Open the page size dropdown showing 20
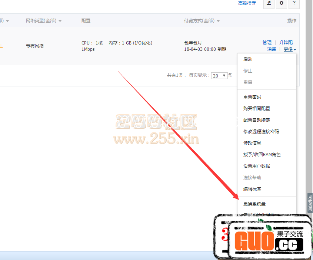This screenshot has height=260, width=313. coord(219,76)
